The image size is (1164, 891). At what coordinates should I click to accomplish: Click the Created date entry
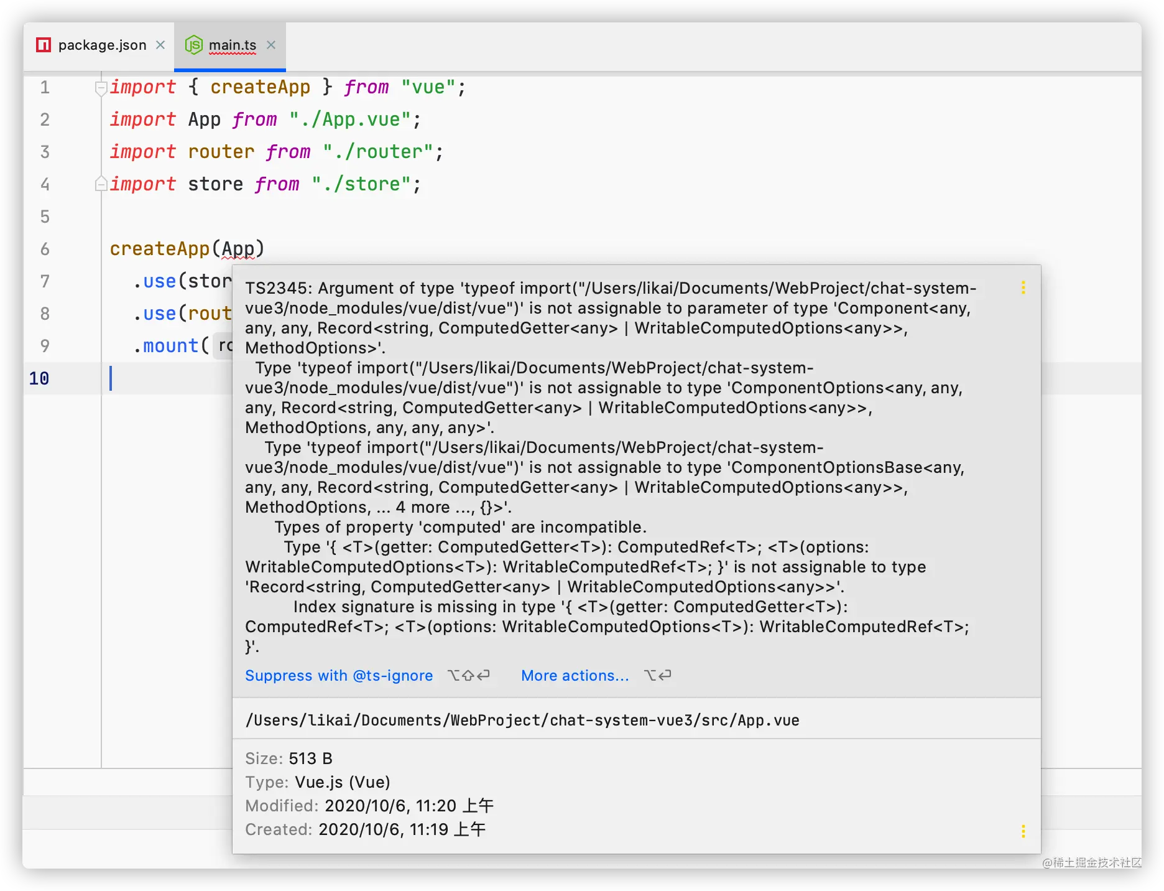tap(365, 829)
